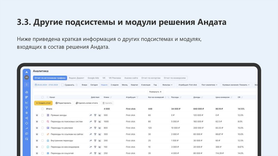The image size is (278, 156).
Task: Click funnel action for Прямые заходы
Action: point(95,115)
